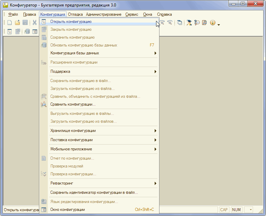Click Update database configuration icon in toolbar
The height and width of the screenshot is (216, 266).
[27, 31]
